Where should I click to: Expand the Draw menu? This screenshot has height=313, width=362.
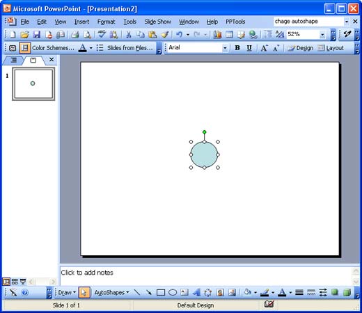click(67, 292)
